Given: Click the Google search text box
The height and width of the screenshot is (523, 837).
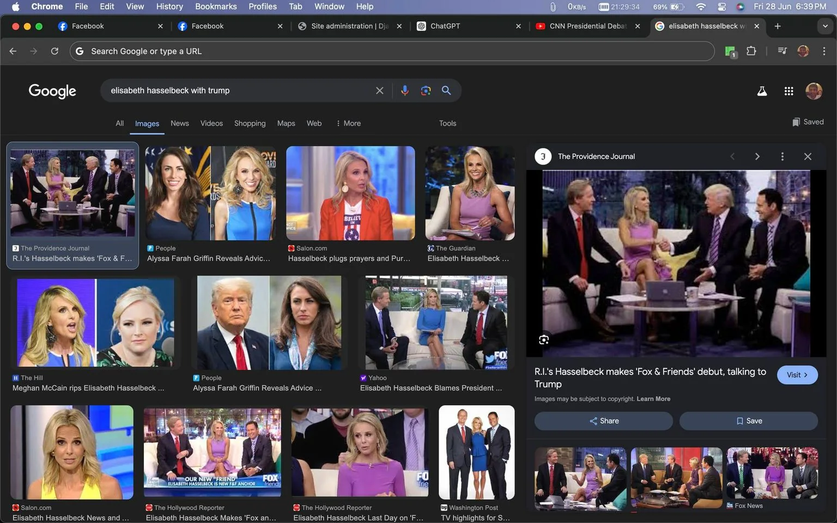Looking at the screenshot, I should (240, 90).
